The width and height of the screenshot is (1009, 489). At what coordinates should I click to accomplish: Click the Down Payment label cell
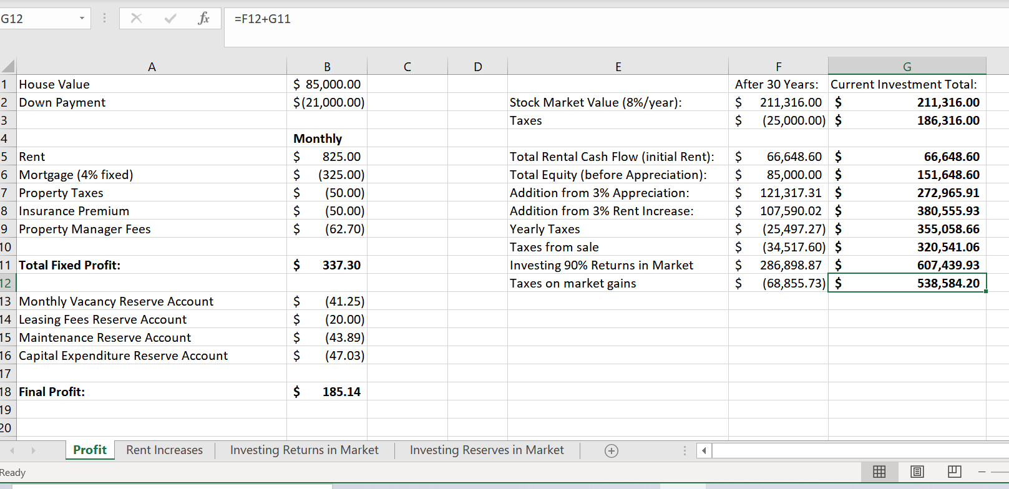click(x=152, y=102)
